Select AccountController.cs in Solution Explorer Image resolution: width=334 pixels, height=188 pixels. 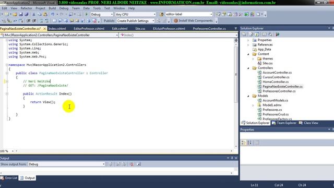coord(277,73)
